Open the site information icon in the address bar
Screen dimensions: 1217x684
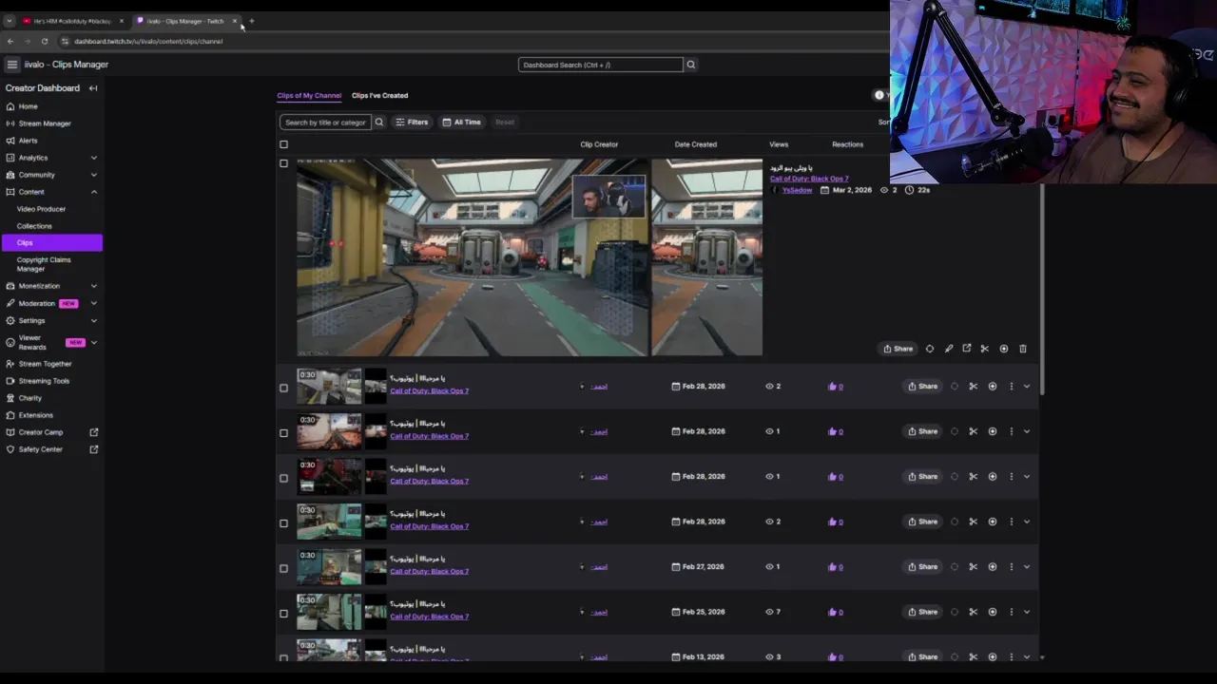(65, 41)
